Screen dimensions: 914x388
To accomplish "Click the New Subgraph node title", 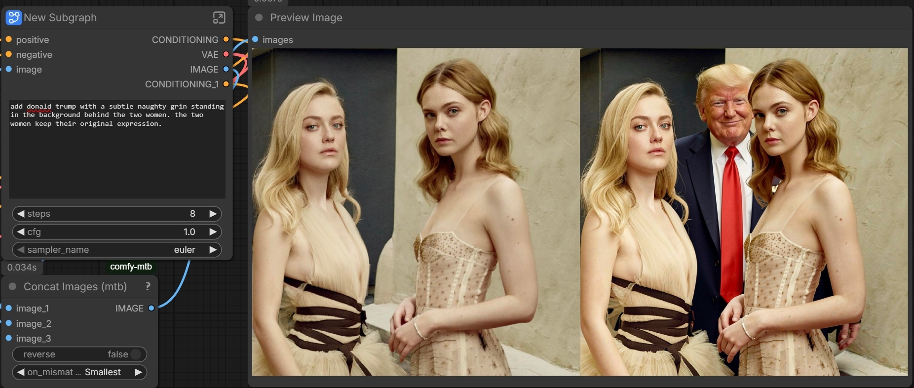I will (60, 18).
